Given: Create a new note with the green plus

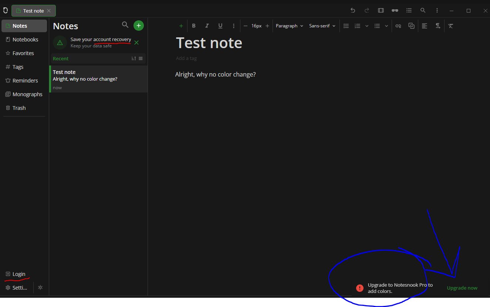Looking at the screenshot, I should point(139,26).
